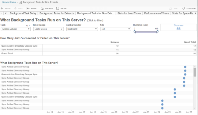198x115 pixels.
Task: Click the Alert bell icon
Action: (x=170, y=9)
